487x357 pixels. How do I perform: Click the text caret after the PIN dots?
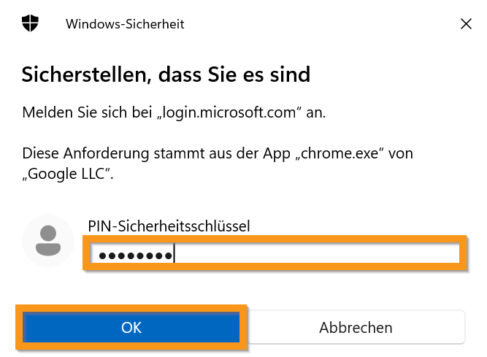175,254
